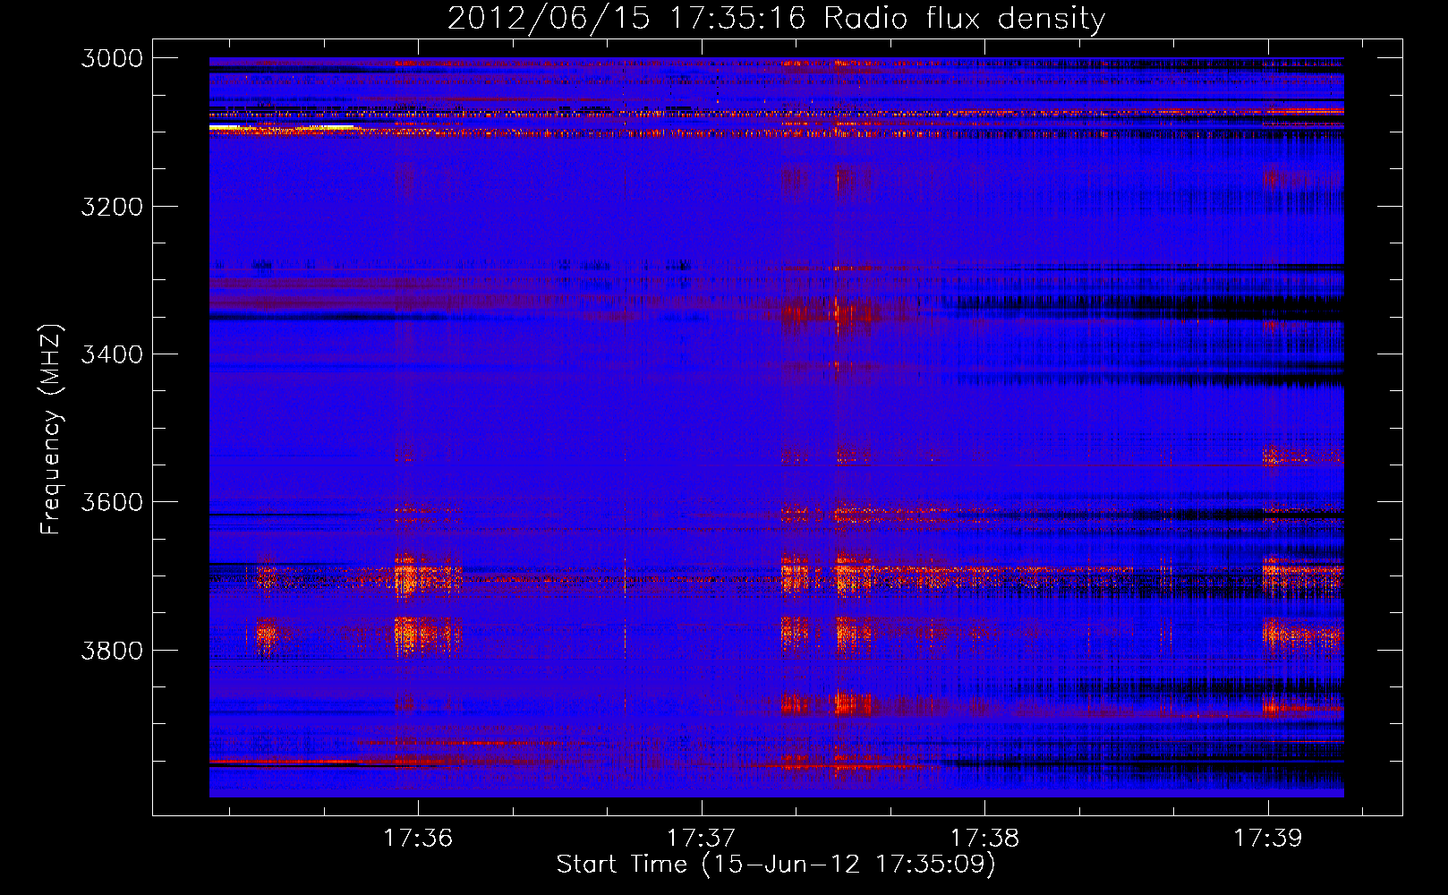Click the 3600 frequency tick label
1448x895 pixels.
pos(112,502)
